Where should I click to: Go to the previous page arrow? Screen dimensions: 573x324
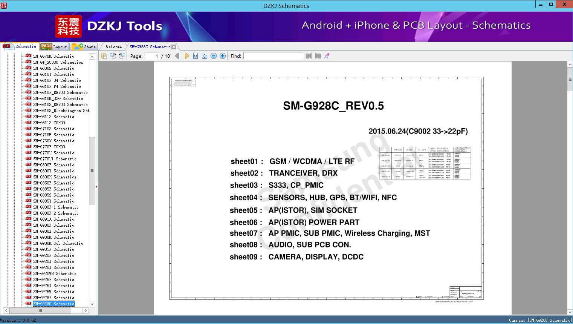pyautogui.click(x=177, y=56)
